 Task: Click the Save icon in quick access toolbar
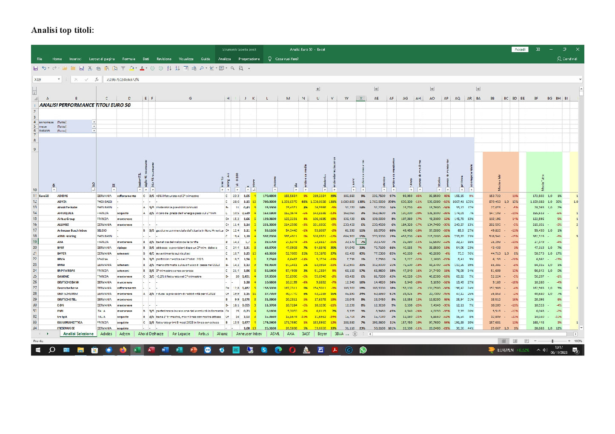click(35, 68)
